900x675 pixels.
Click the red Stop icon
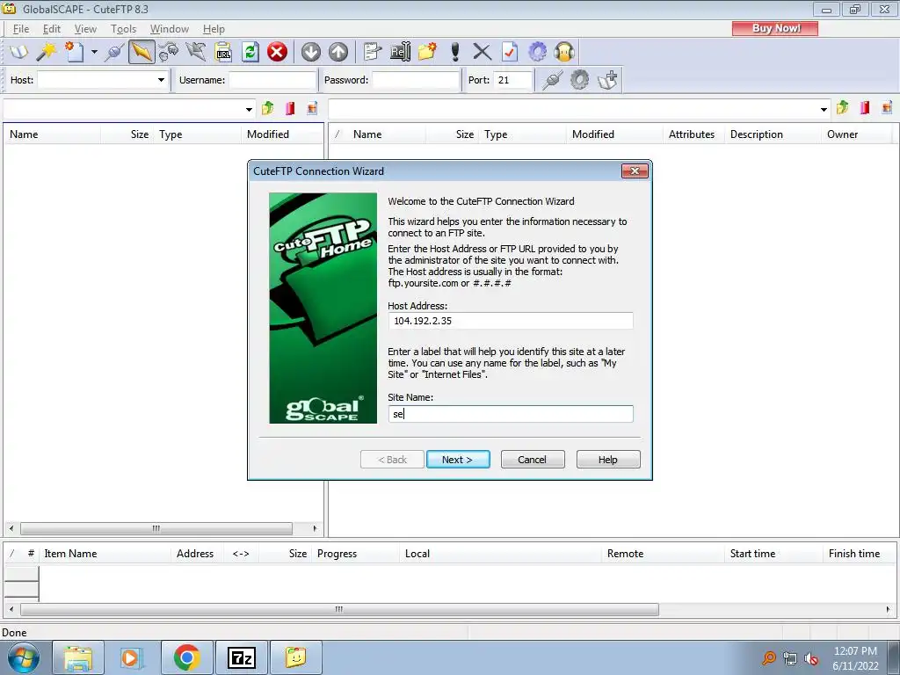click(x=277, y=52)
